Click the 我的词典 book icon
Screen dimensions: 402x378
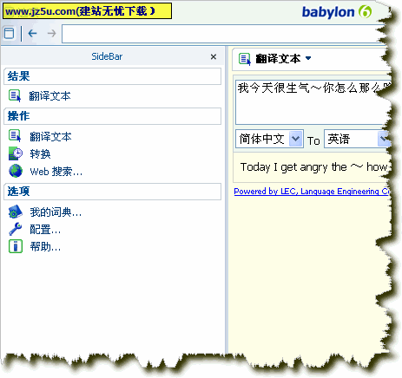point(16,212)
